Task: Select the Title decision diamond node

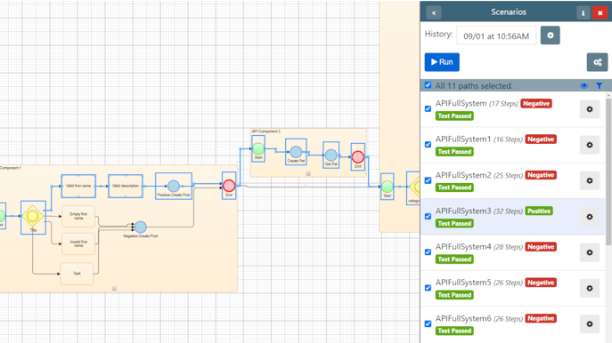Action: 33,216
